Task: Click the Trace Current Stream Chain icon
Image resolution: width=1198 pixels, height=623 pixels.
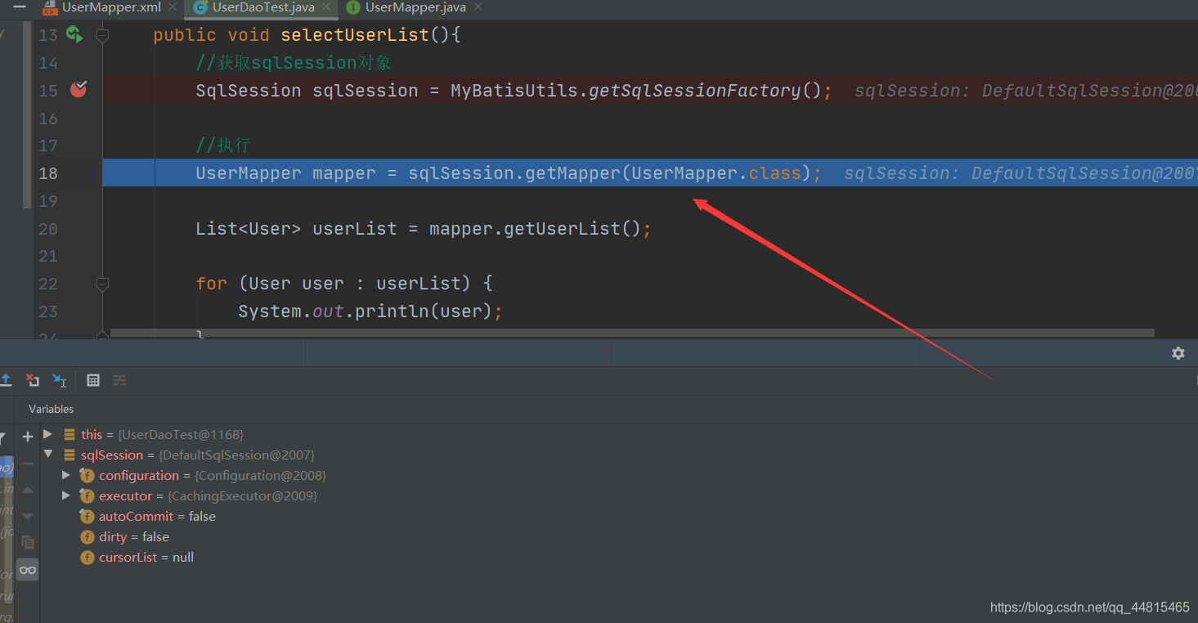Action: coord(119,380)
